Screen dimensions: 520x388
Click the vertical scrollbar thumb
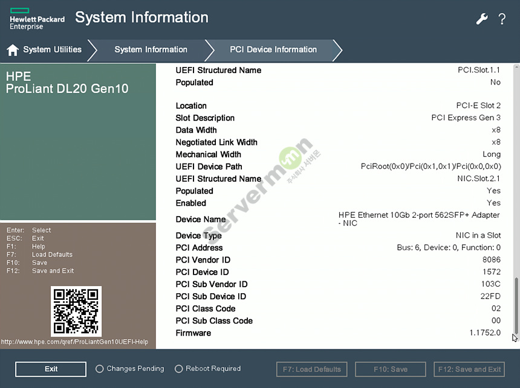(x=516, y=306)
